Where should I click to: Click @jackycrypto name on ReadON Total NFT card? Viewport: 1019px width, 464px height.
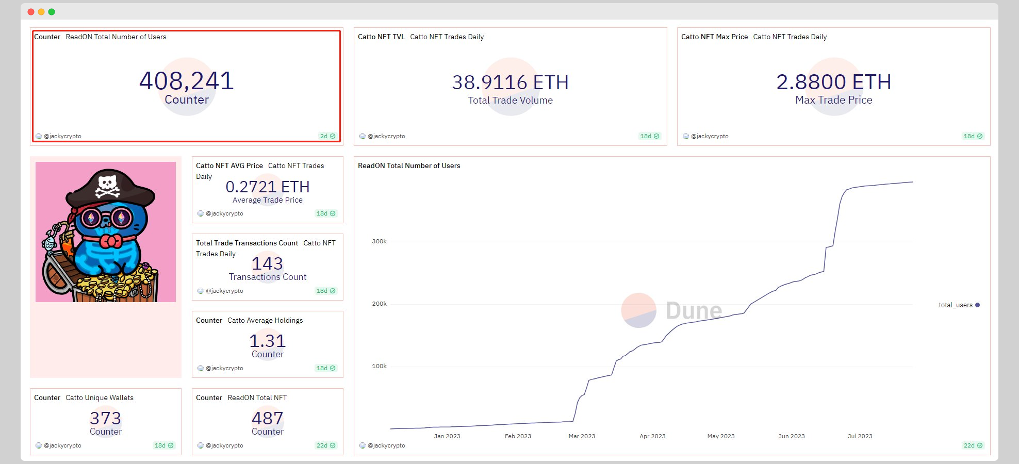click(224, 445)
